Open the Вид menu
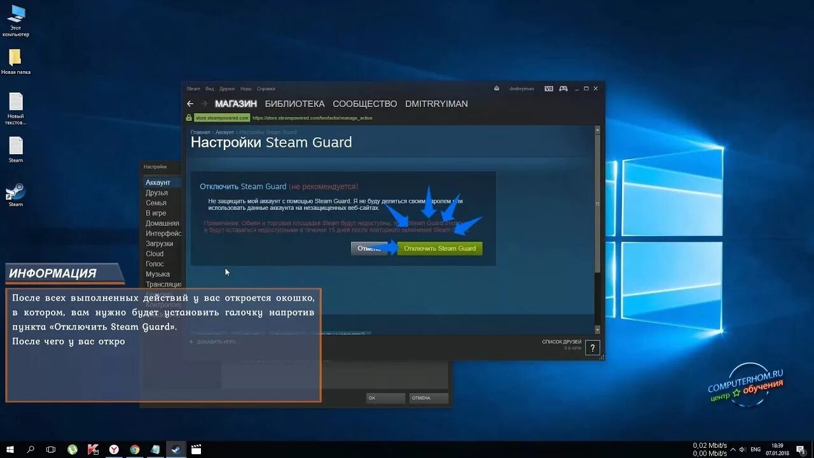Viewport: 814px width, 458px height. pos(209,88)
